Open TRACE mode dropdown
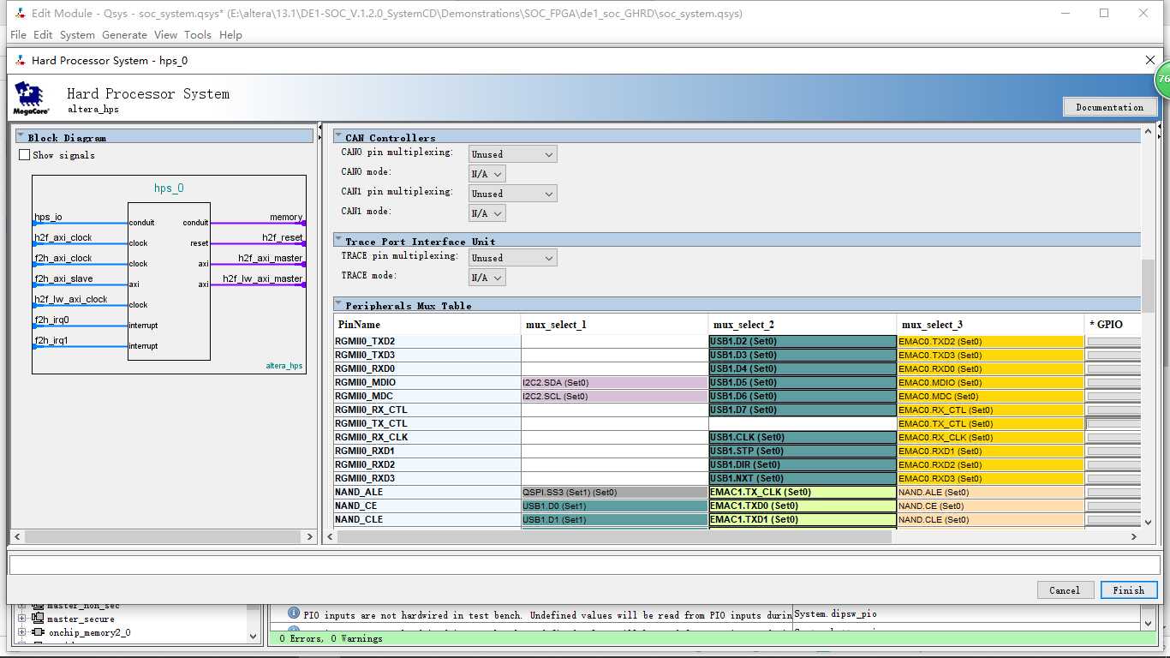The image size is (1170, 658). click(487, 278)
